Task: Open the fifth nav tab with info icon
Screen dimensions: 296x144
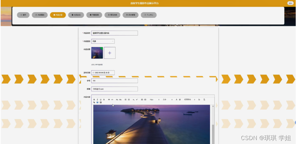Action: tap(94, 15)
